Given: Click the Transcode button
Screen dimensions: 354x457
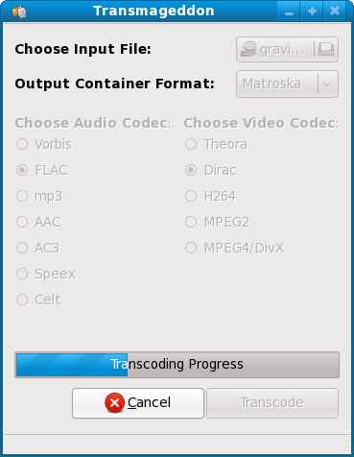Looking at the screenshot, I should point(272,403).
